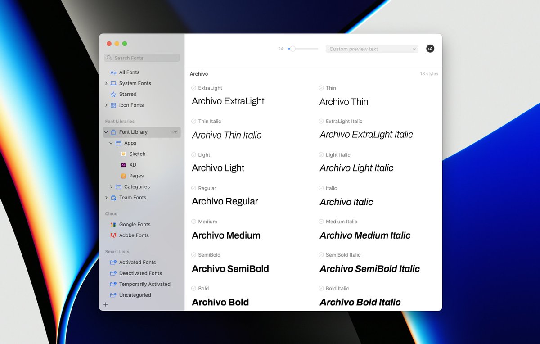540x344 pixels.
Task: Click the Deactivated Fonts smart folder icon
Action: (x=113, y=273)
